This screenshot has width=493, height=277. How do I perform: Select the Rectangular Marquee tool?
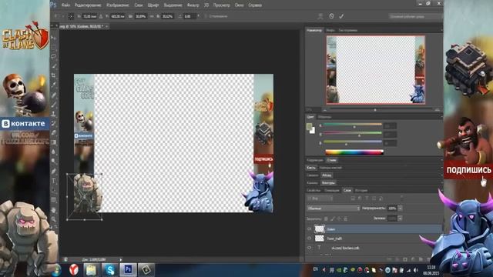coord(54,48)
